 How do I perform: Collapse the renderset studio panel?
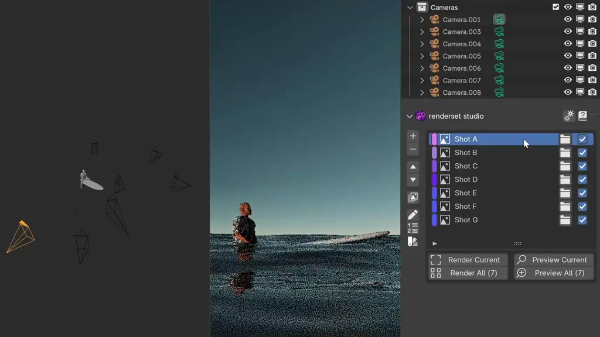[410, 116]
